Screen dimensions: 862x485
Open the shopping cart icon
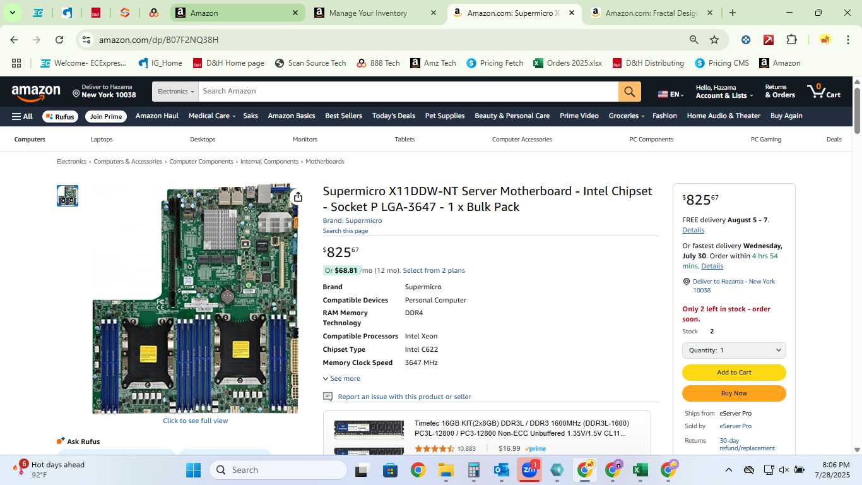(x=824, y=91)
